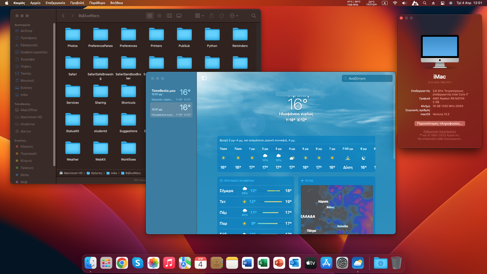487x274 pixels.
Task: Switch Finder to list view
Action: [x=159, y=16]
